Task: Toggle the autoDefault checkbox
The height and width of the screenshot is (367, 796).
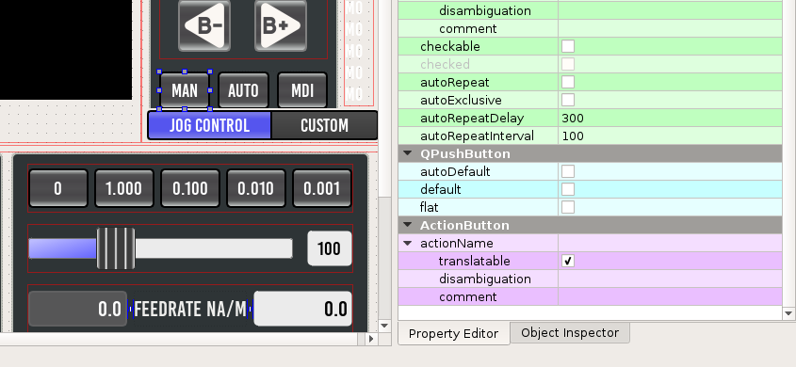Action: 567,171
